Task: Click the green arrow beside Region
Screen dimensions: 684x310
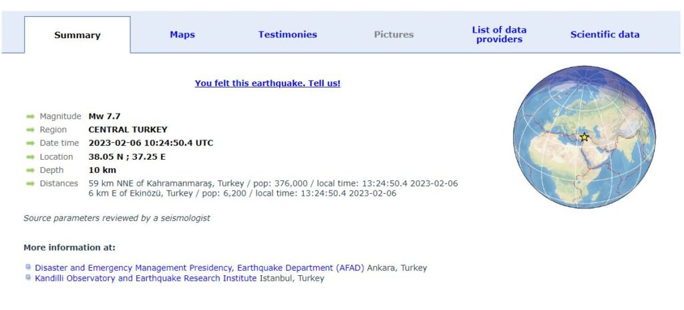Action: coord(31,130)
